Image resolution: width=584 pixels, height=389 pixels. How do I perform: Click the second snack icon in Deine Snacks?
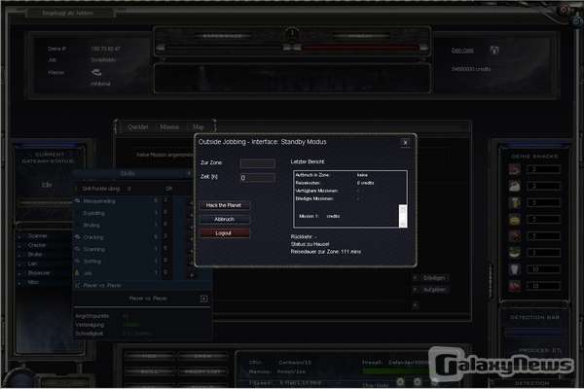coord(515,186)
